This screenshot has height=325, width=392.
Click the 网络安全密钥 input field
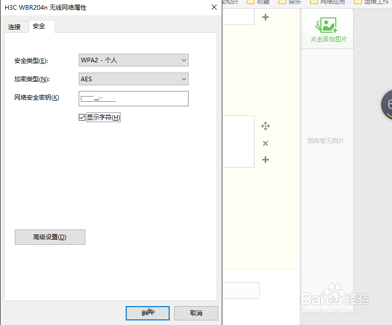[x=133, y=99]
